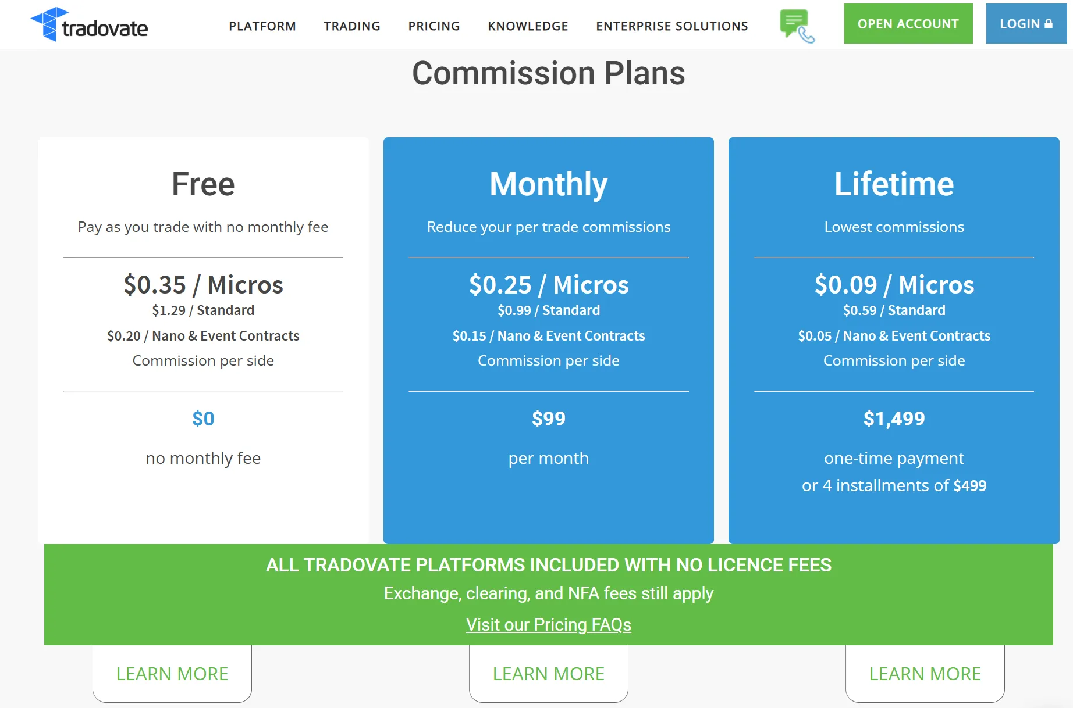
Task: Click the $0 fee amount
Action: point(203,419)
